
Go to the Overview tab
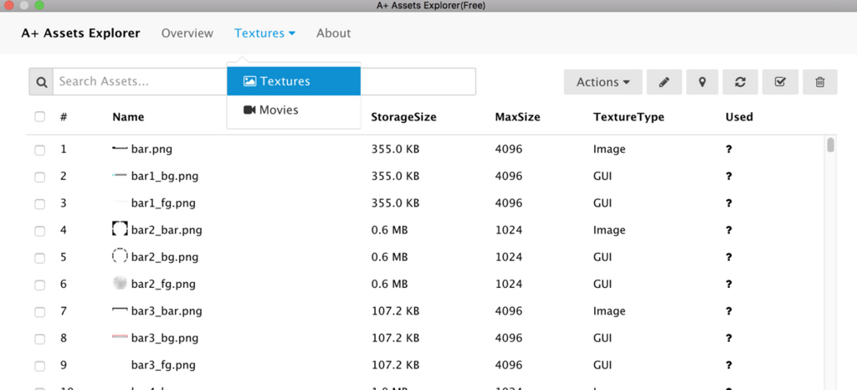(x=187, y=33)
